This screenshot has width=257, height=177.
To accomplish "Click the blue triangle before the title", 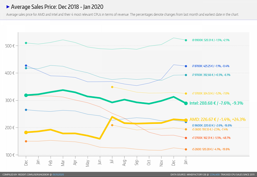I will click(8, 7).
